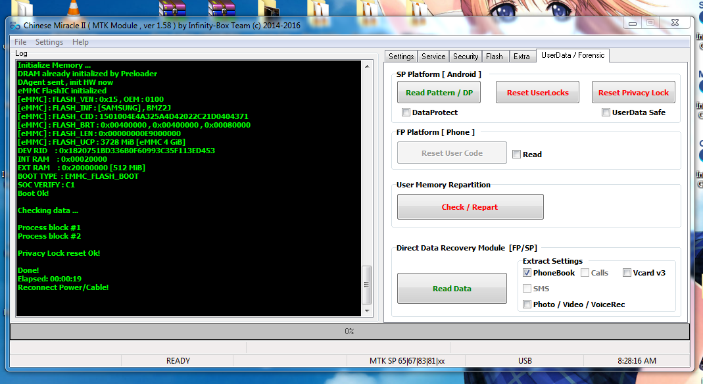
Task: Click the log scrollbar up arrow
Action: pyautogui.click(x=367, y=66)
